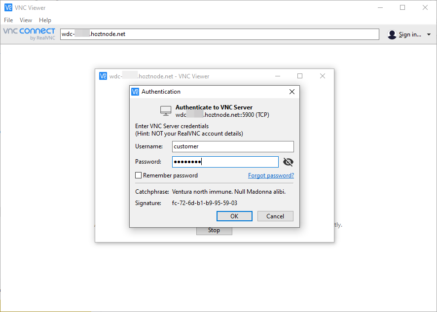Maximize the hoztnode.net connection window
Image resolution: width=437 pixels, height=312 pixels.
(x=300, y=76)
